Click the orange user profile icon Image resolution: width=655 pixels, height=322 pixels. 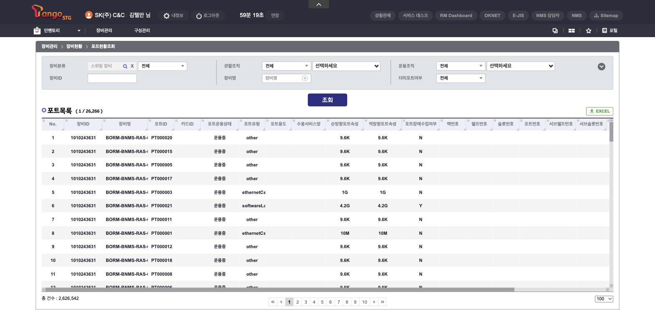coord(89,15)
